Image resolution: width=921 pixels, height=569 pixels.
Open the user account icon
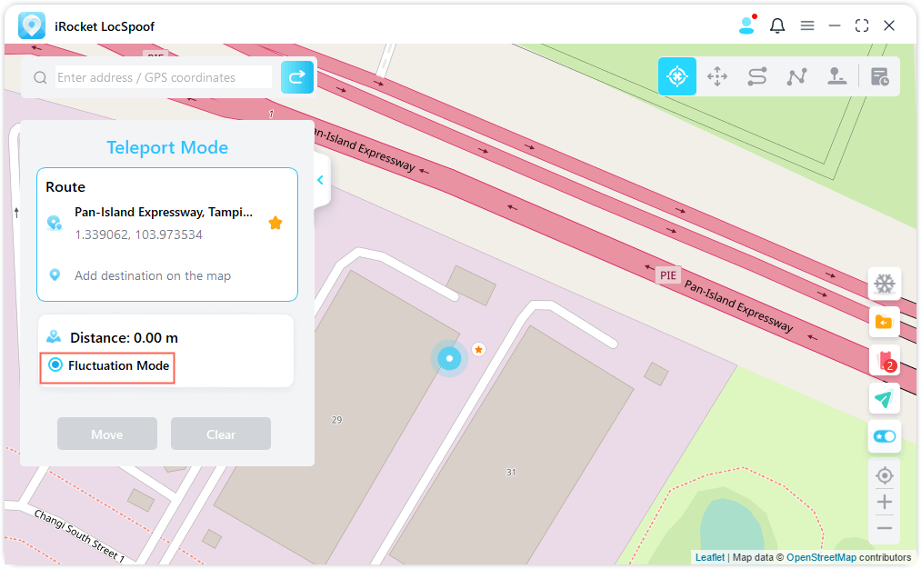pos(747,25)
